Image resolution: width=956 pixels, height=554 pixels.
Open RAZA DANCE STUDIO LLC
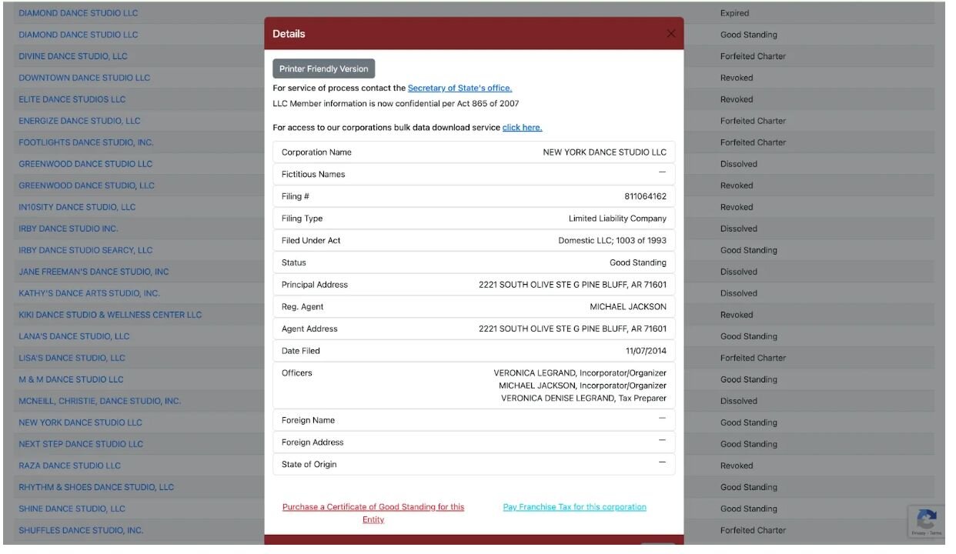pos(70,466)
